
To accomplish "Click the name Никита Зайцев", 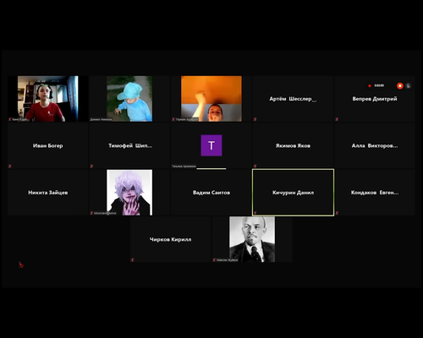I will [48, 193].
